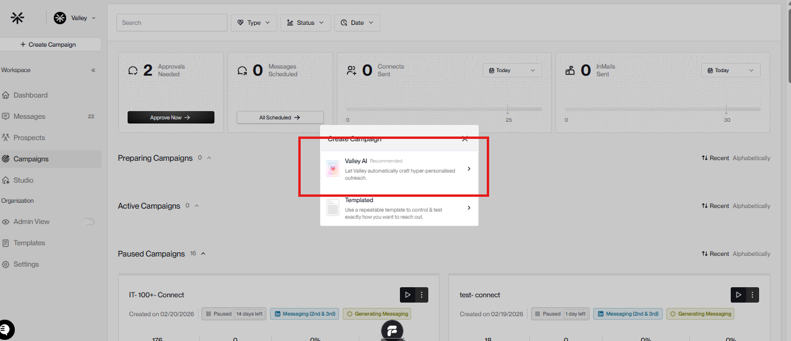Open the Type filter dropdown
Screen dimensions: 791x341
253,22
